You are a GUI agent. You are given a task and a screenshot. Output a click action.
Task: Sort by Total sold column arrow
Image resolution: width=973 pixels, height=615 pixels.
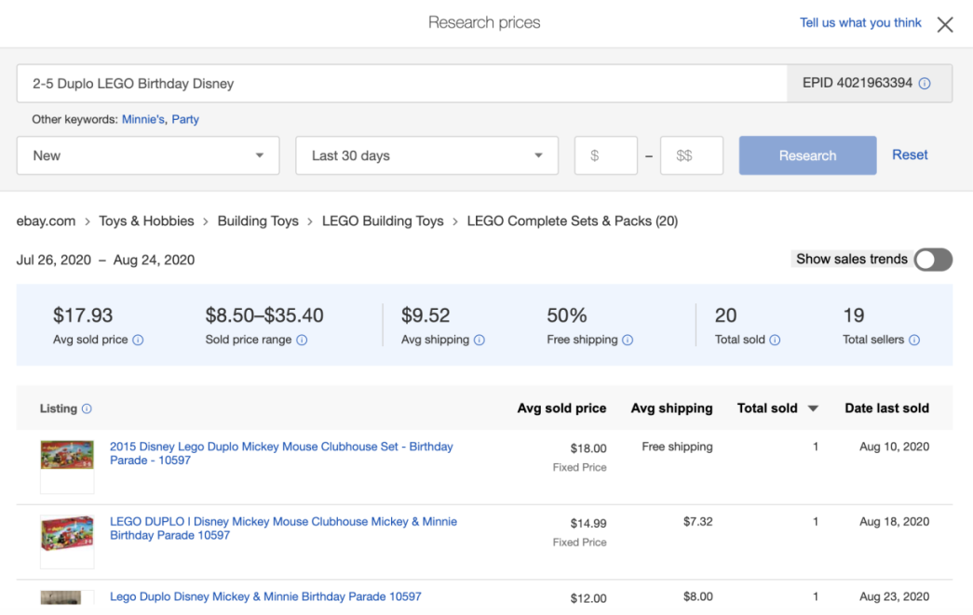[x=813, y=408]
